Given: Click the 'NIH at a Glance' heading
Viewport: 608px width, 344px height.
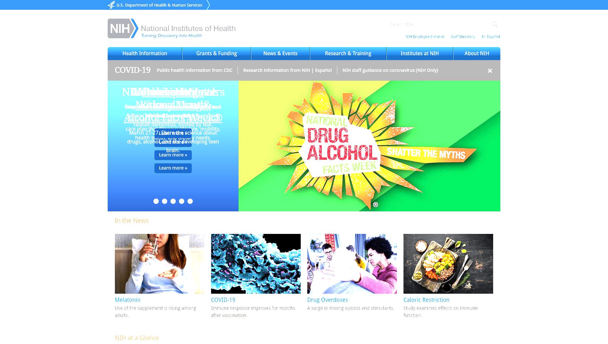Looking at the screenshot, I should tap(137, 338).
